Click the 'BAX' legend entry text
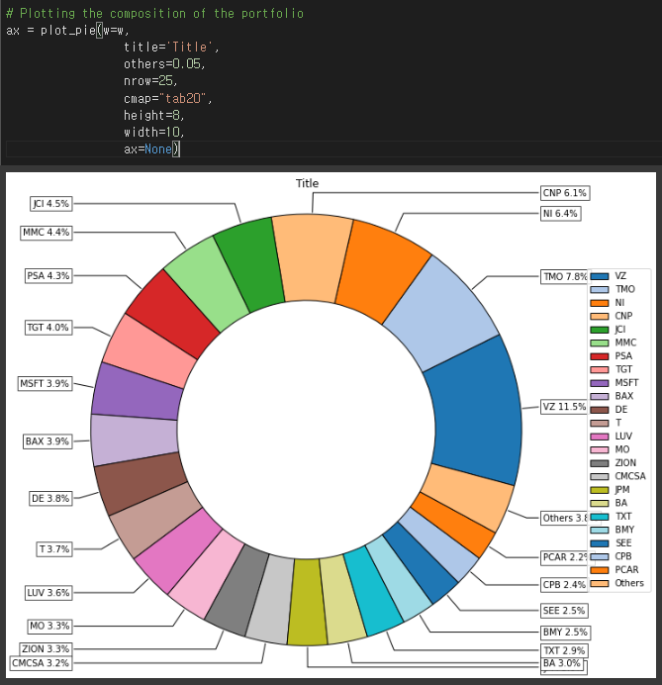The image size is (662, 685). click(624, 396)
